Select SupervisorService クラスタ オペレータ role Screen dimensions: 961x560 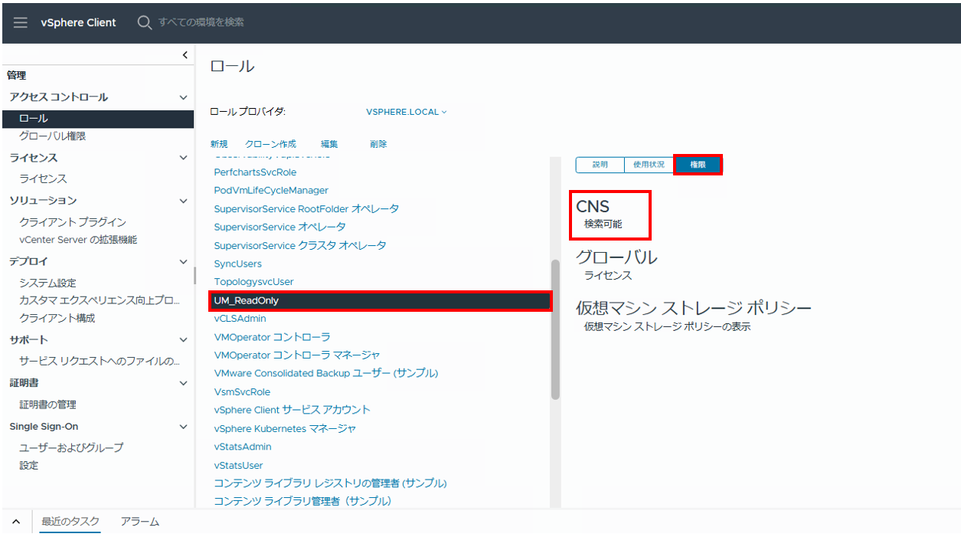pos(300,245)
